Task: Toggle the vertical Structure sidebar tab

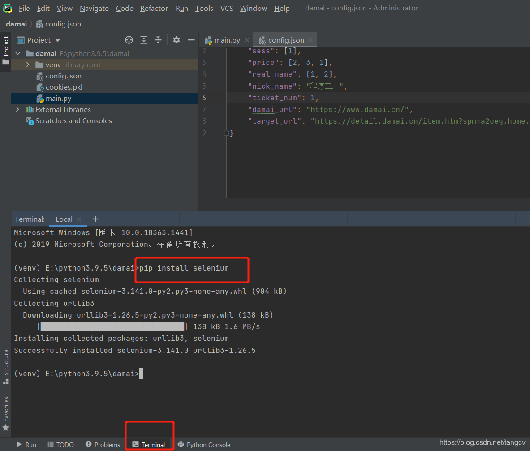Action: coord(5,366)
